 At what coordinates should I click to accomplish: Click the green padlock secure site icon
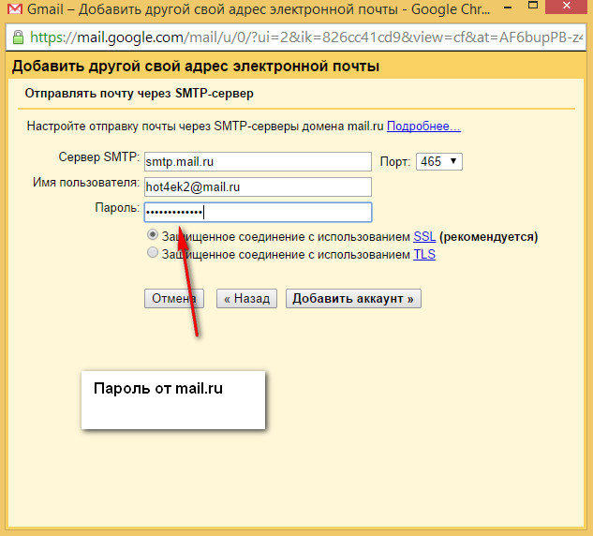18,37
